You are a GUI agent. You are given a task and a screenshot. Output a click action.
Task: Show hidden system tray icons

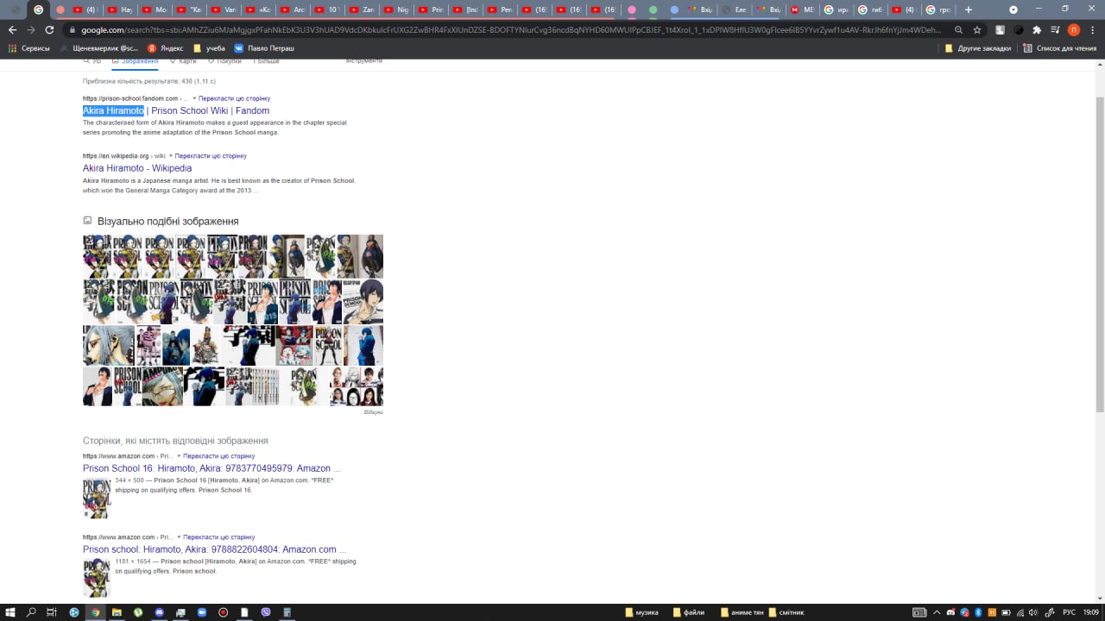pos(938,612)
